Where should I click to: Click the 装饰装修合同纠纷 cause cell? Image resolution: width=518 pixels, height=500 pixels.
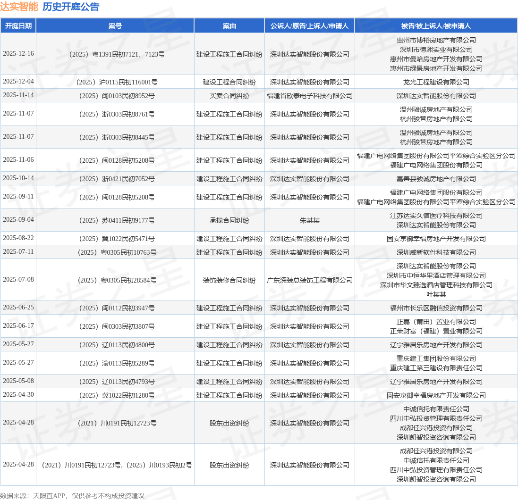tap(229, 280)
